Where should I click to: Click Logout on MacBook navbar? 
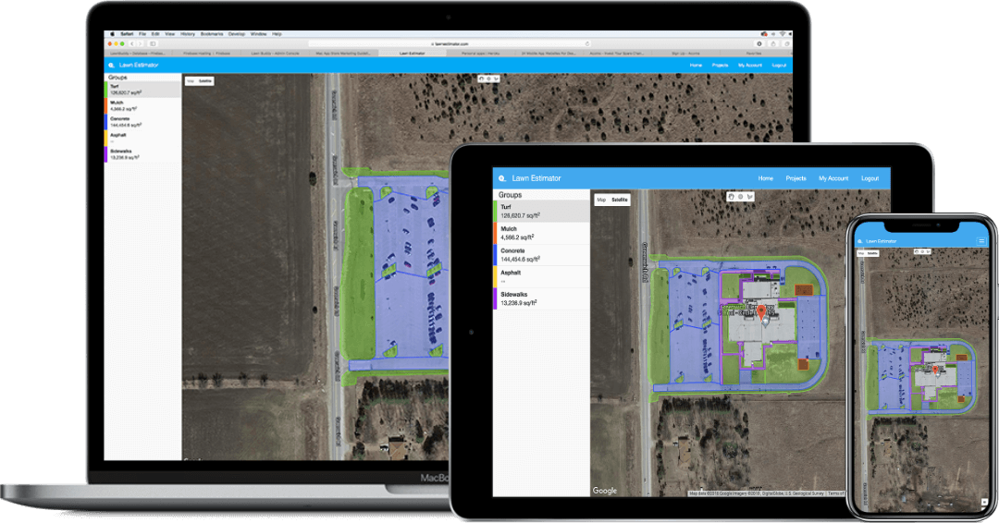coord(779,65)
